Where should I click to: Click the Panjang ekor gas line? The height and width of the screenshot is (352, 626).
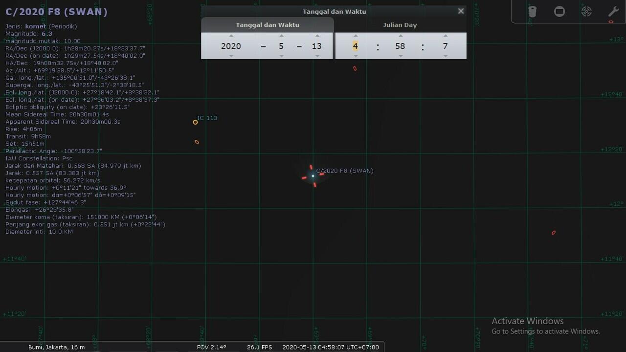click(86, 224)
